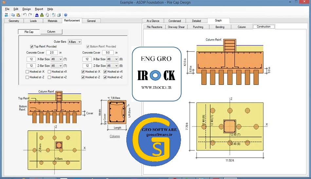
Task: Open Help via the question mark icon
Action: [x=65, y=15]
